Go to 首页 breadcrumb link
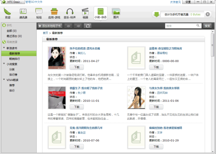Image resolution: width=216 pixels, height=154 pixels. pyautogui.click(x=45, y=33)
